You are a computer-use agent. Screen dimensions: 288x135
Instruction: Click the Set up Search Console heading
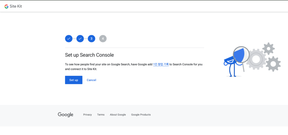[89, 55]
